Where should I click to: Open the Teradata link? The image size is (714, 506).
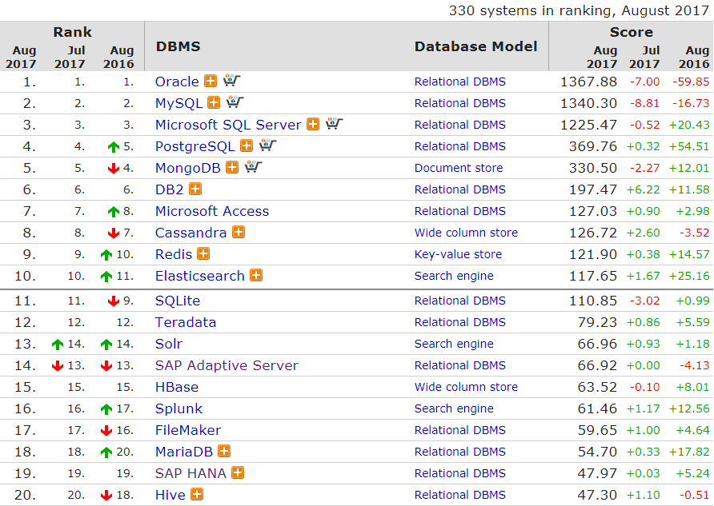pos(186,322)
